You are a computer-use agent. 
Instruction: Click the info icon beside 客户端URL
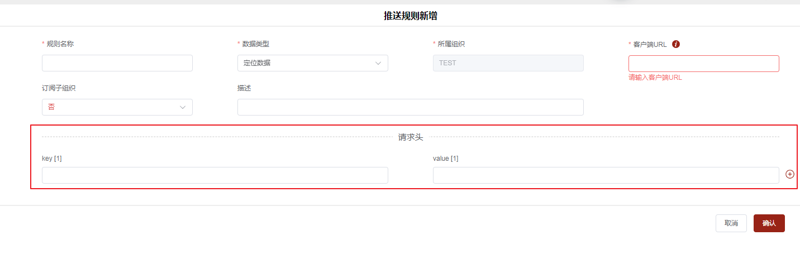coord(676,44)
